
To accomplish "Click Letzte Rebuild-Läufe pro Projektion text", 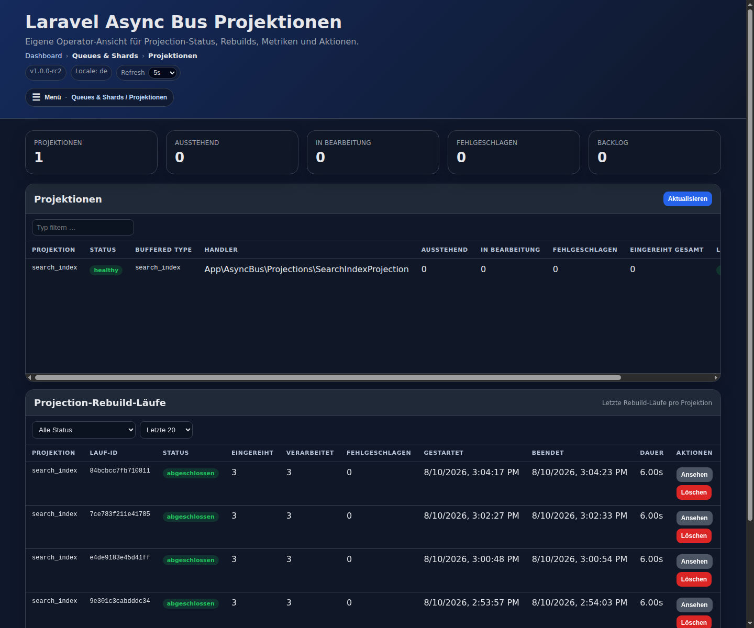I will [x=657, y=403].
